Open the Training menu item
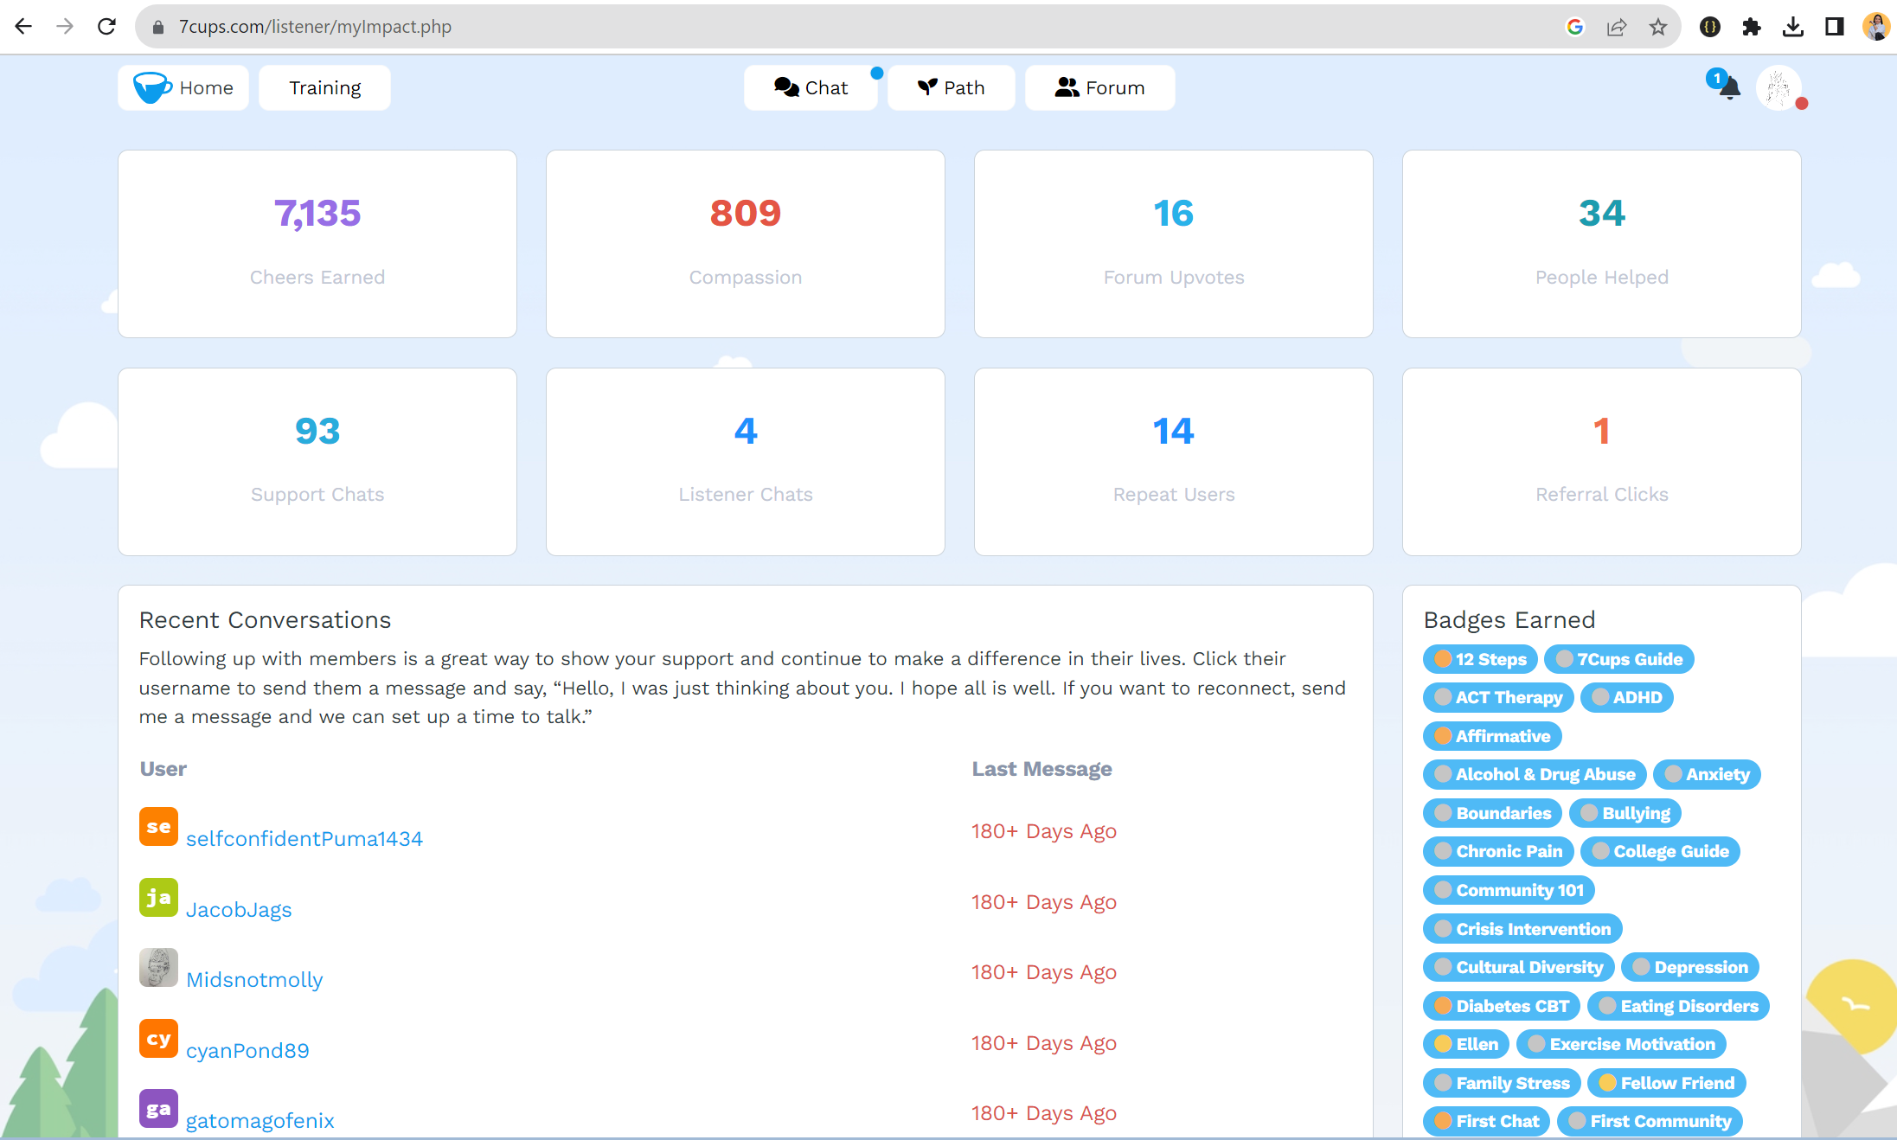 tap(324, 87)
